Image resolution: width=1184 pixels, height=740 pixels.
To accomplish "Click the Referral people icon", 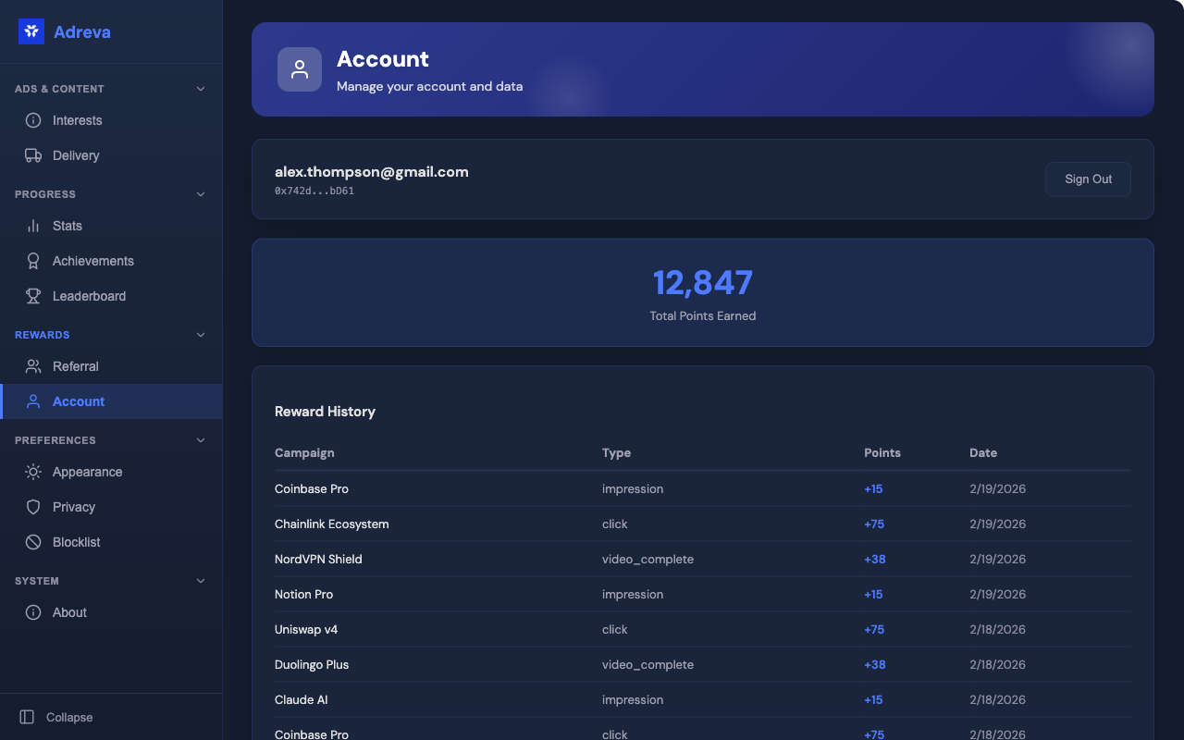I will 33,366.
